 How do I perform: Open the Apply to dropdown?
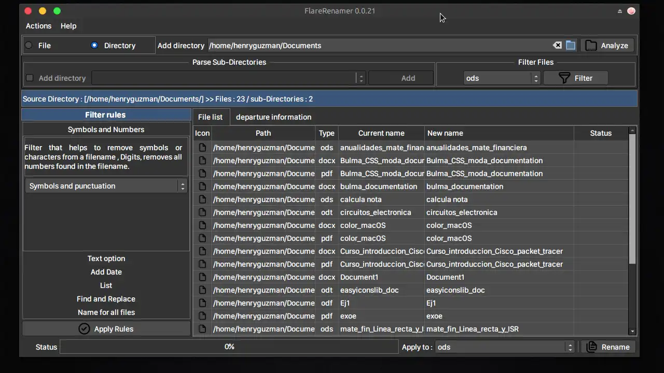click(x=505, y=347)
